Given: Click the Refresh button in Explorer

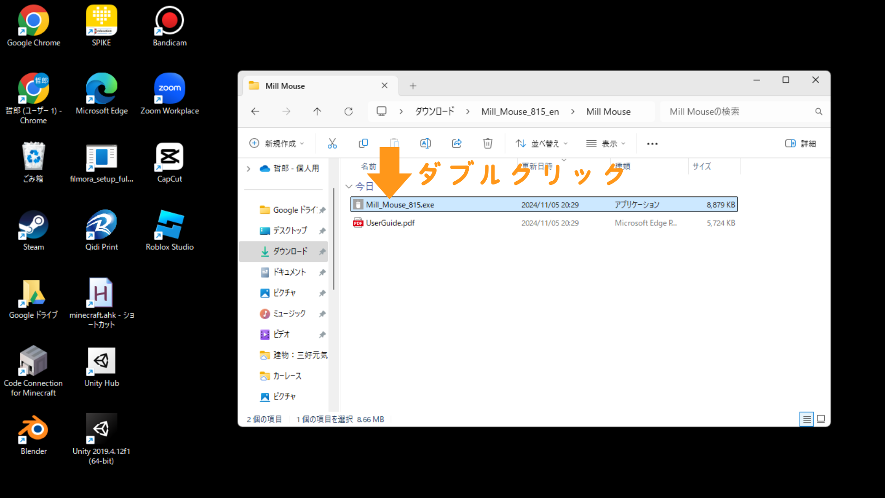Looking at the screenshot, I should point(348,112).
